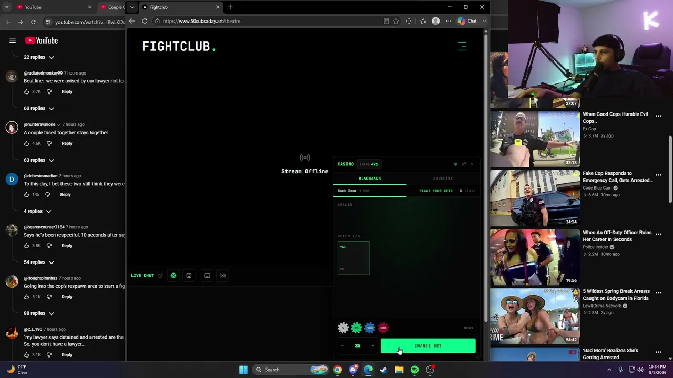Refresh the Fightclub page
The width and height of the screenshot is (673, 378).
(145, 21)
